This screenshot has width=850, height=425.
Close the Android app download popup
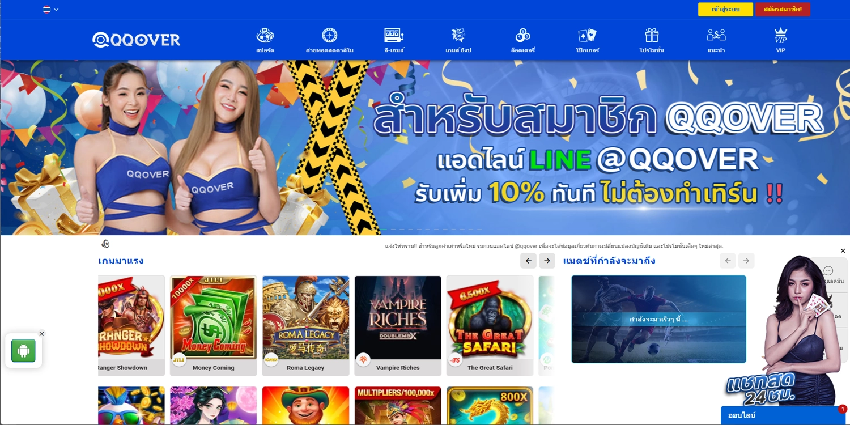tap(41, 334)
